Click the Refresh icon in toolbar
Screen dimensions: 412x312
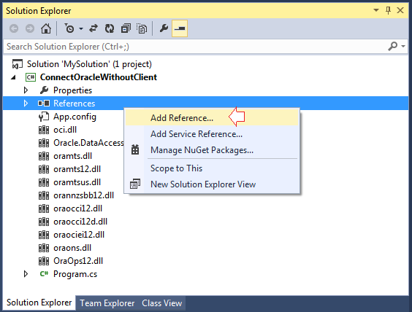tap(110, 28)
